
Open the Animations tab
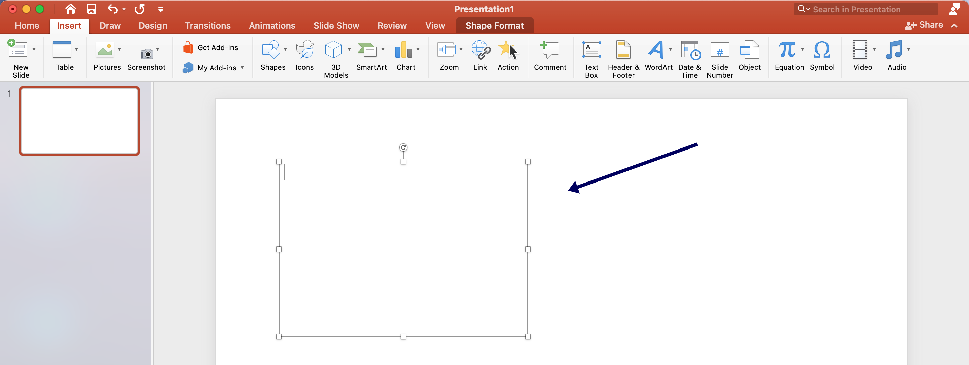pyautogui.click(x=272, y=26)
